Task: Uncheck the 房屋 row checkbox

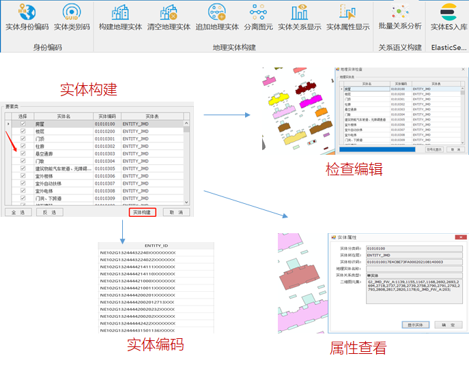Action: [23, 125]
